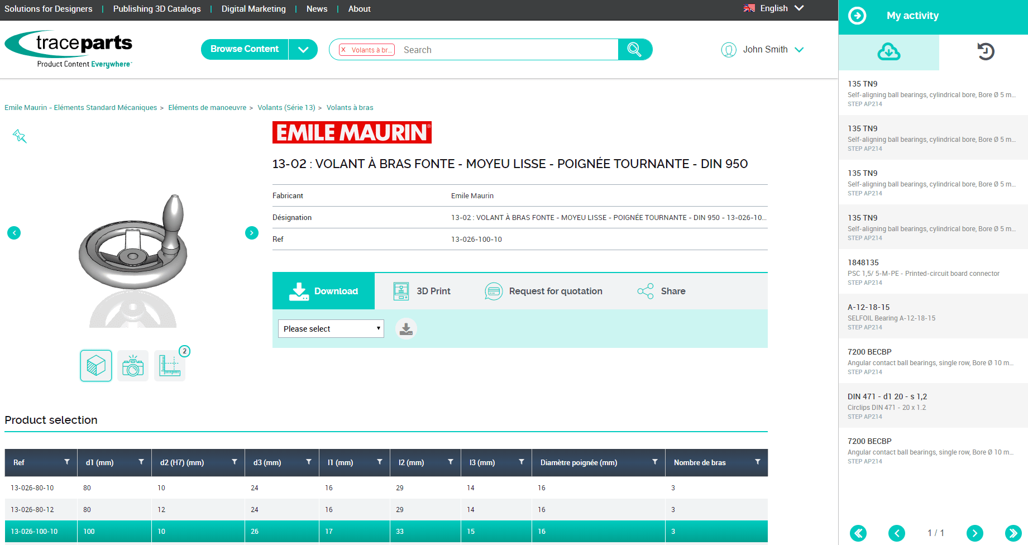The image size is (1028, 545).
Task: Select the 3D Print tab
Action: (x=422, y=291)
